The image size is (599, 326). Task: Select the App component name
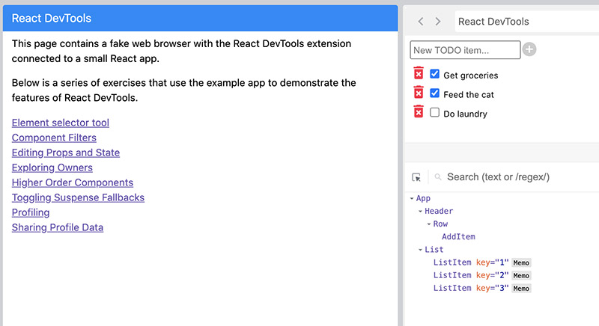coord(423,198)
